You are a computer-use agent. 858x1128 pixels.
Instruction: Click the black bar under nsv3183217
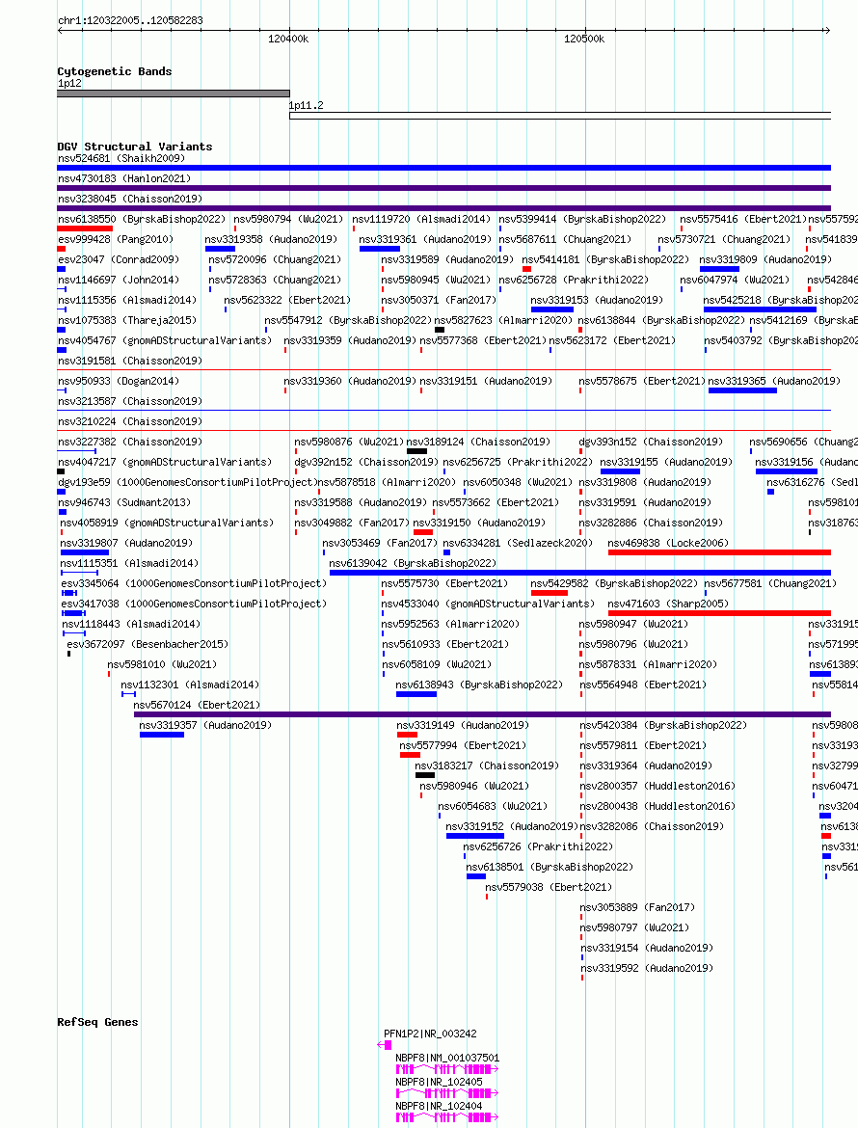425,775
